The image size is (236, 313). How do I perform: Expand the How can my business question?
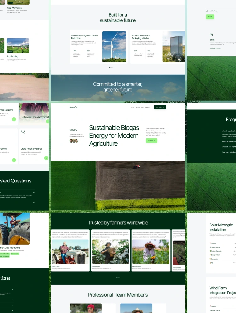tap(229, 152)
